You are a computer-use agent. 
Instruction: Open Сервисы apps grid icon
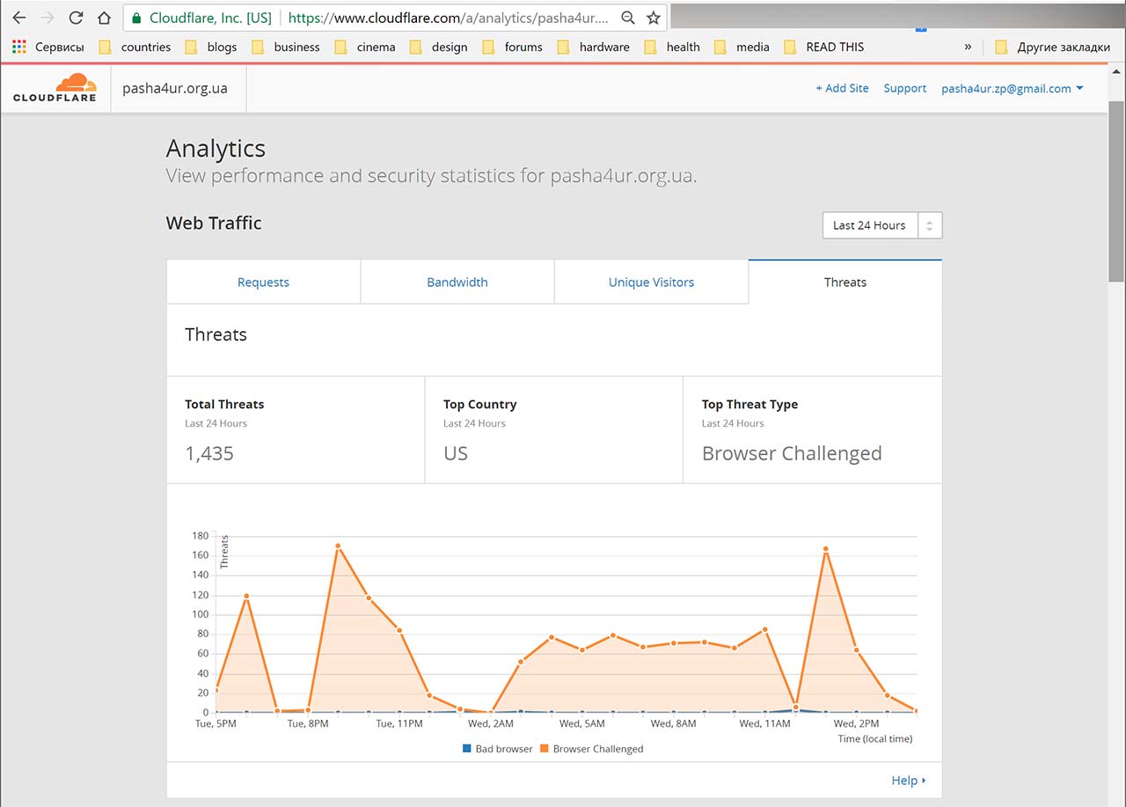pos(19,47)
